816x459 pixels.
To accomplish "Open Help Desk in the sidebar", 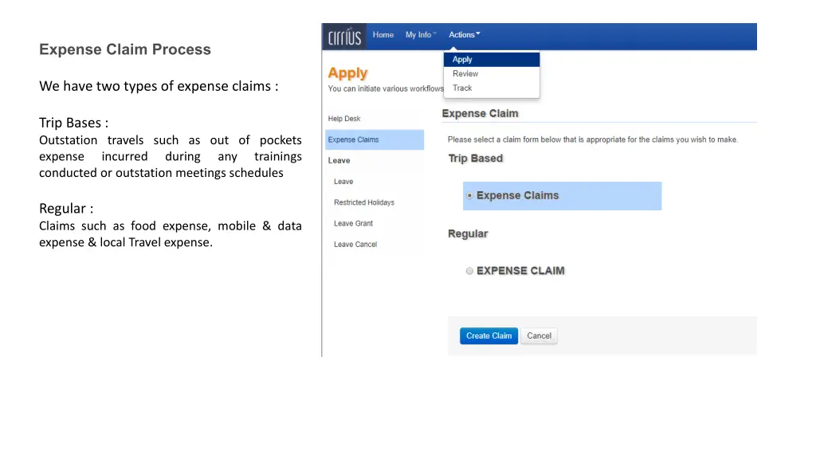I will point(344,119).
